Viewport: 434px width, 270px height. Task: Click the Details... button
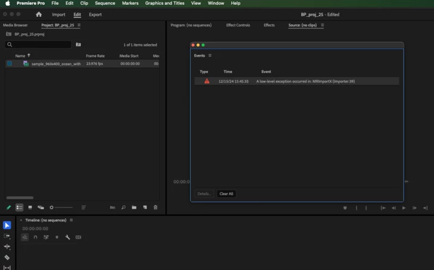click(x=204, y=193)
